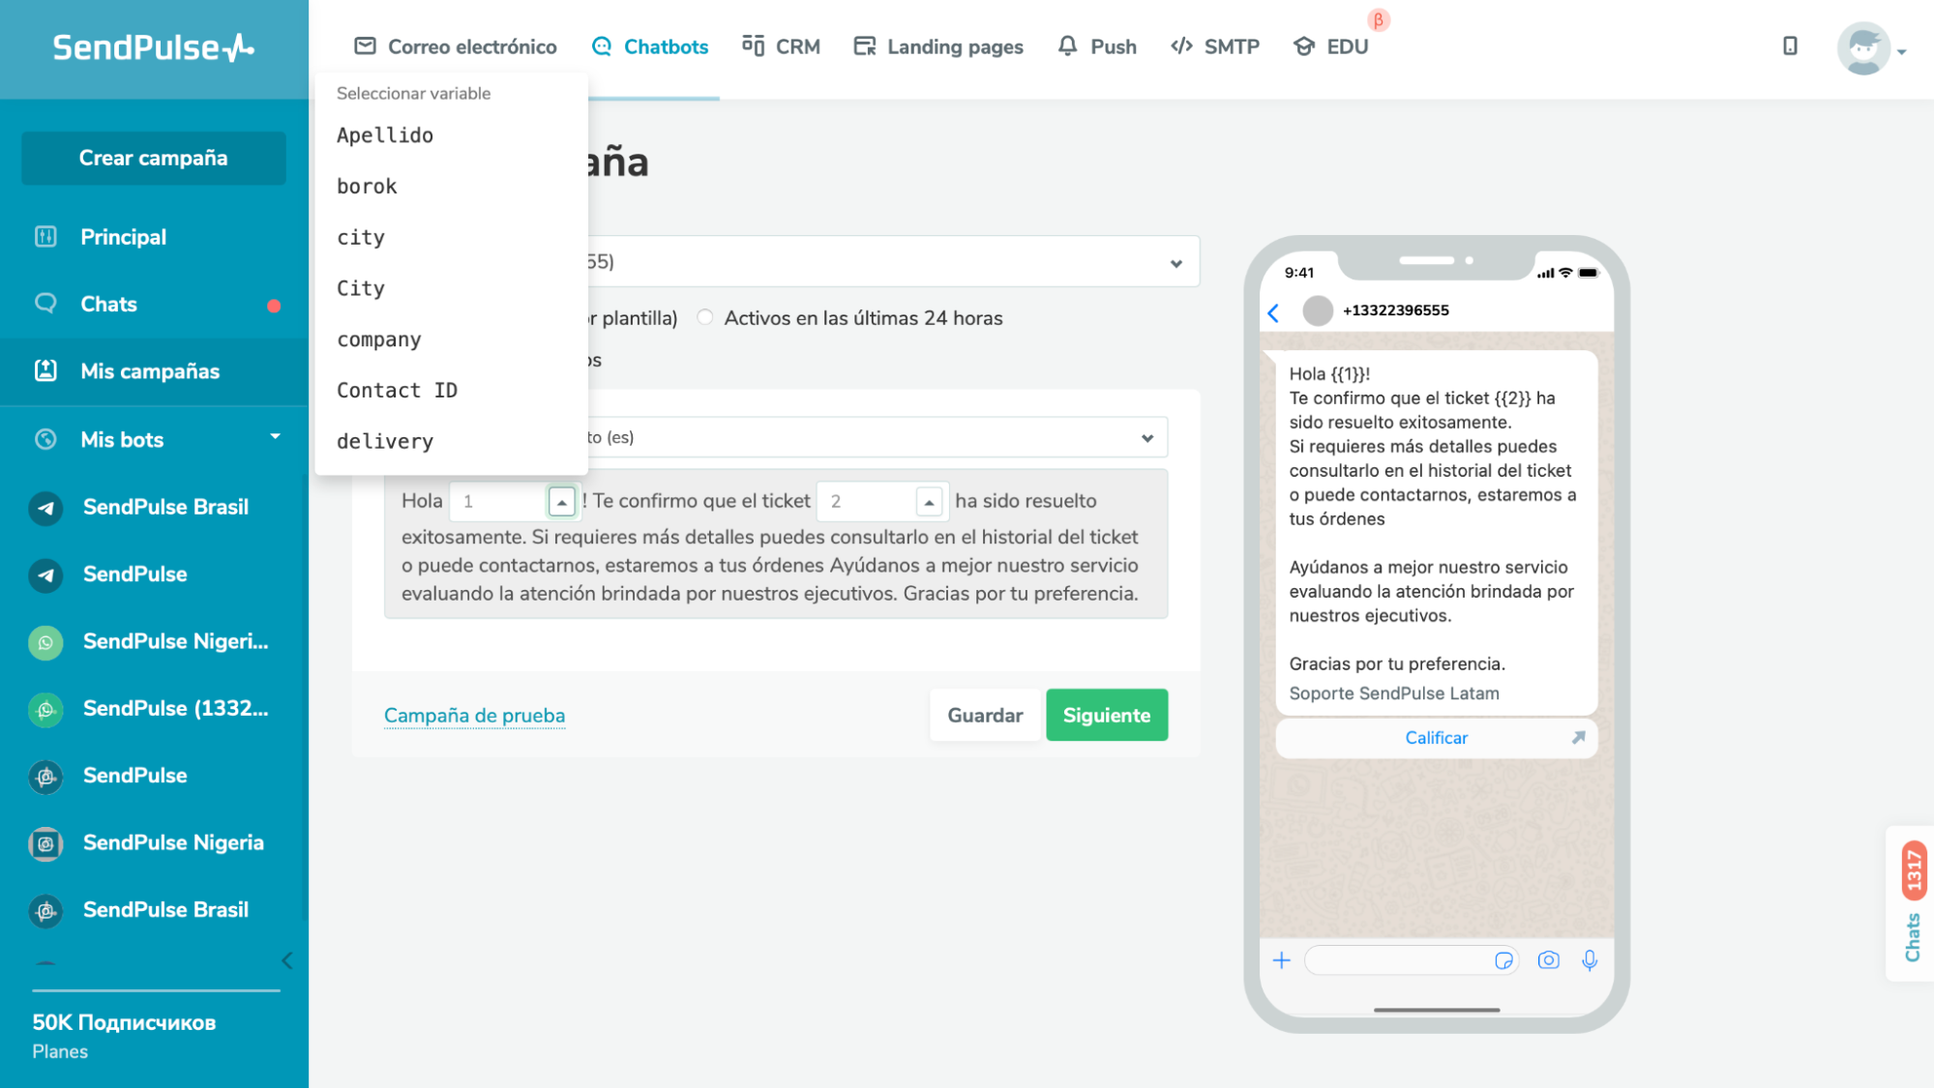This screenshot has height=1089, width=1934.
Task: Click Instagram icon beside SendPulse Nigeria
Action: (45, 843)
